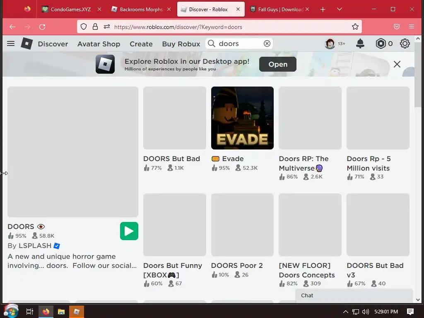Switch to CondoGames.XYZ tab
Image resolution: width=424 pixels, height=318 pixels.
pyautogui.click(x=70, y=9)
